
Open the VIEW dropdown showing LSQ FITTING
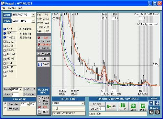click(x=33, y=21)
